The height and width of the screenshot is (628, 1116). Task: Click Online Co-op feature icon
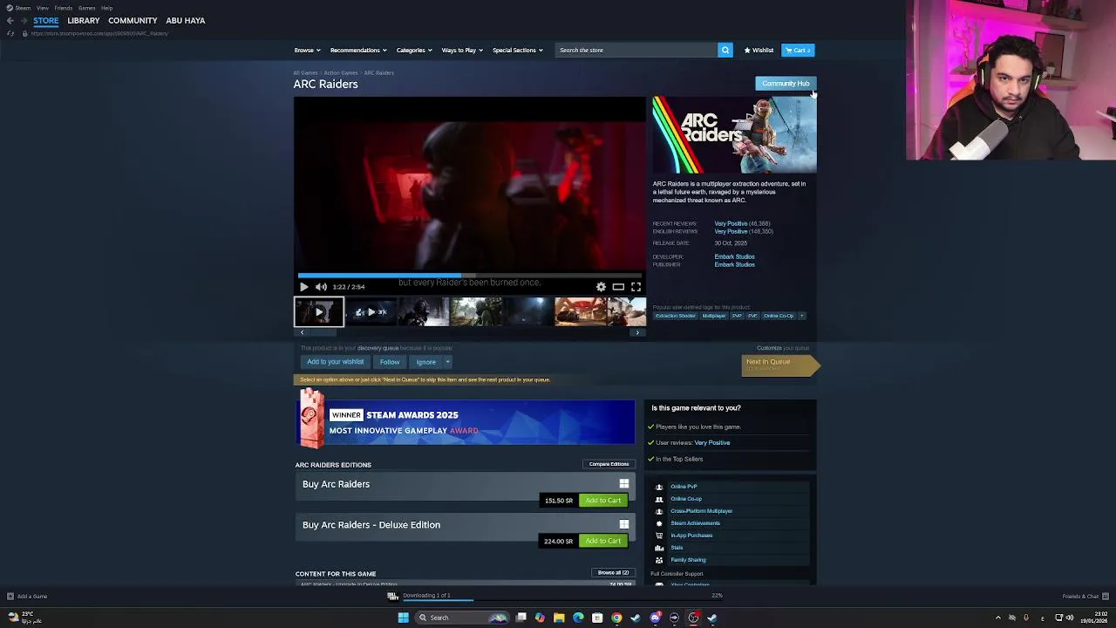(659, 499)
